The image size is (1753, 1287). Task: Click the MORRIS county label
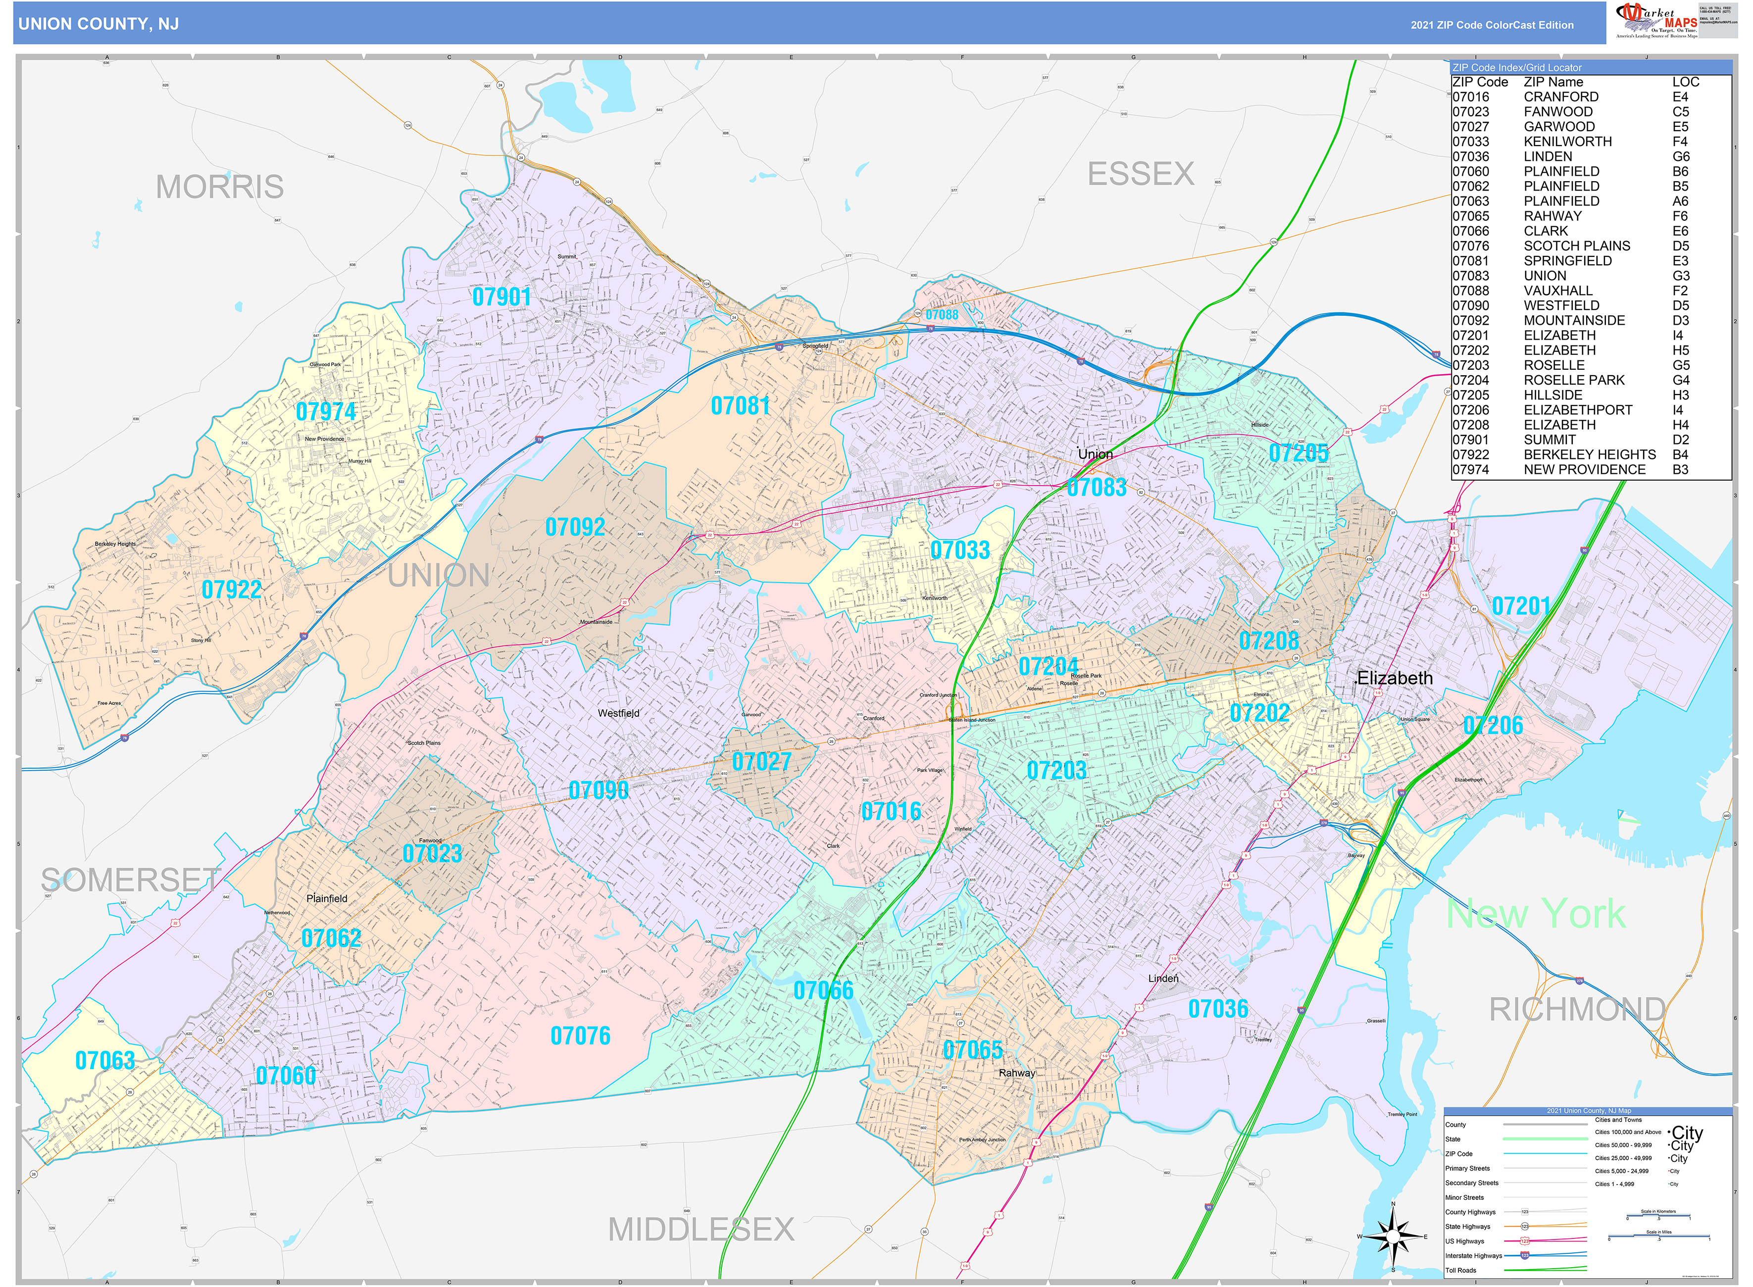(x=220, y=187)
